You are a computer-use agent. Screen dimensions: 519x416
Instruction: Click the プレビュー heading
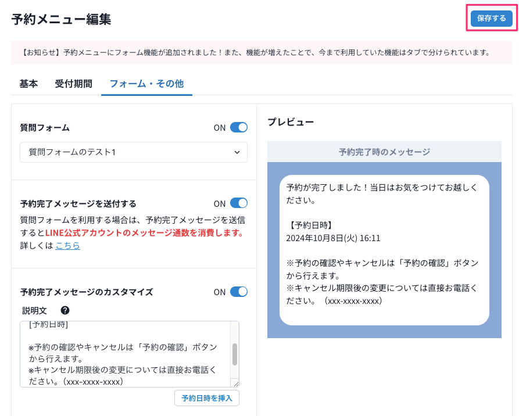coord(291,122)
